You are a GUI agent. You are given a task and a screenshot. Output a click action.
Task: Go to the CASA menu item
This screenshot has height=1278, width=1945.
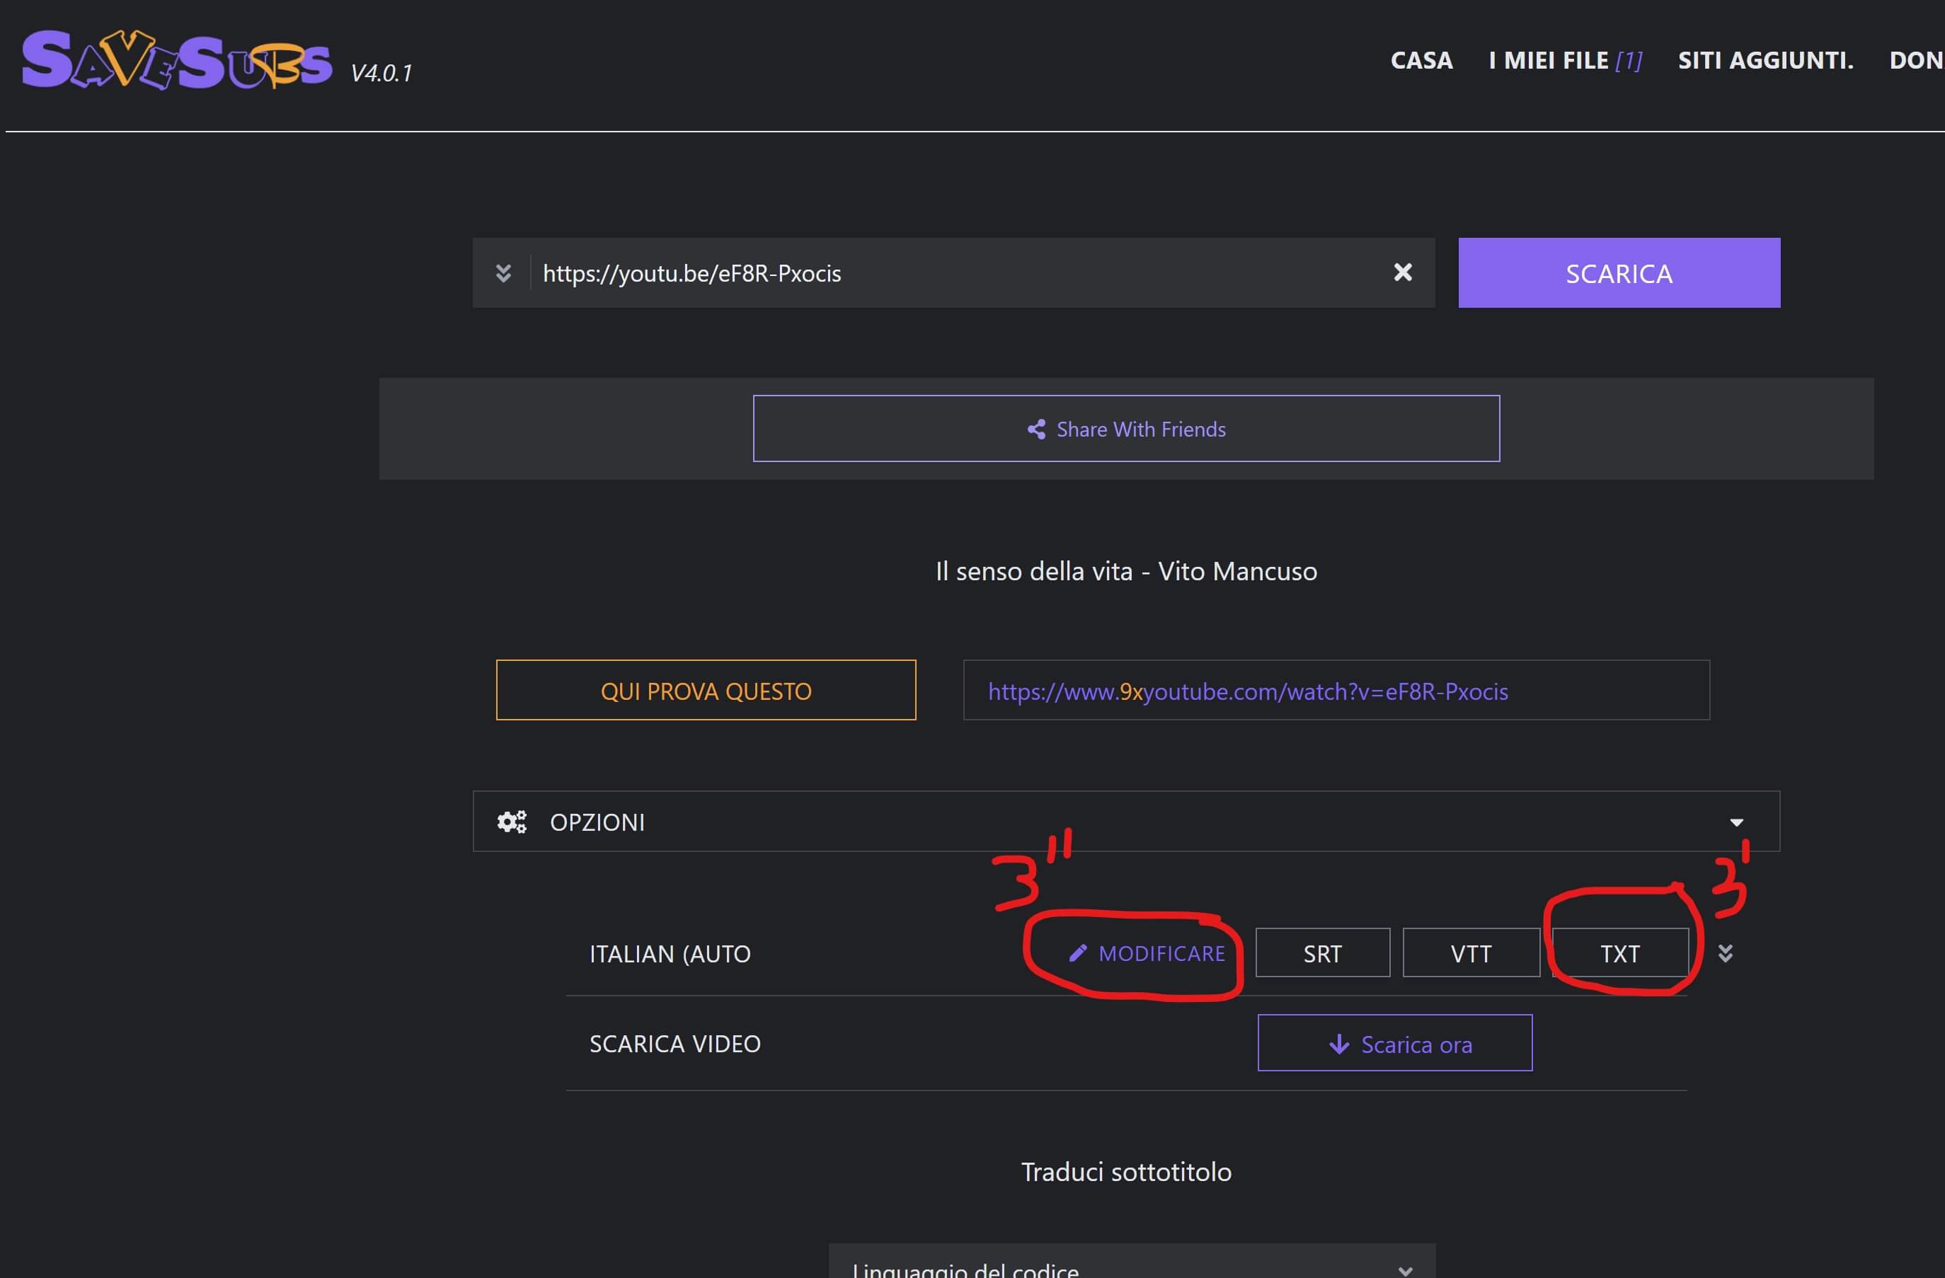(1421, 60)
